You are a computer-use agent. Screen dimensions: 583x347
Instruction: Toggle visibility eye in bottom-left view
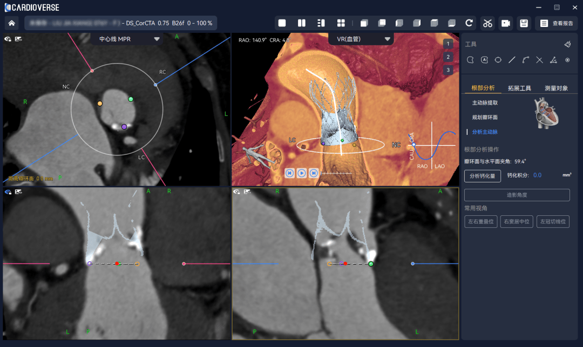[x=9, y=192]
